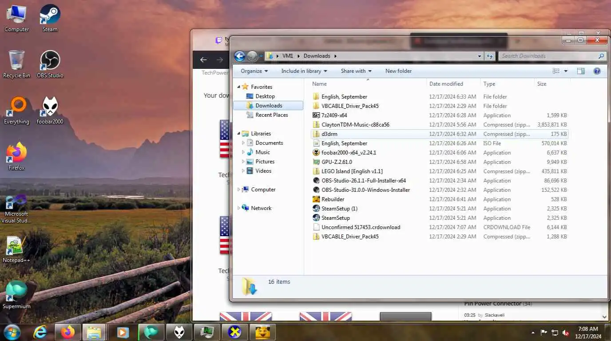Click the Windows Start orb
Viewport: 611px width, 341px height.
tap(12, 332)
